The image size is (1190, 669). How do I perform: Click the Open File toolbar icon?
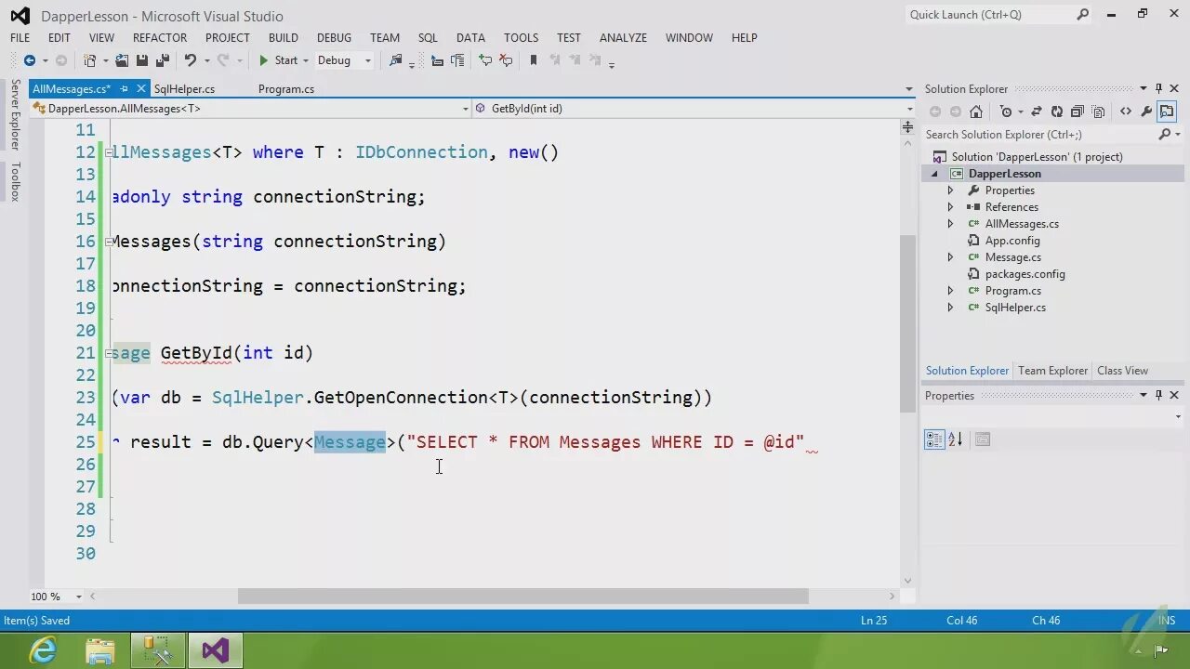coord(122,60)
